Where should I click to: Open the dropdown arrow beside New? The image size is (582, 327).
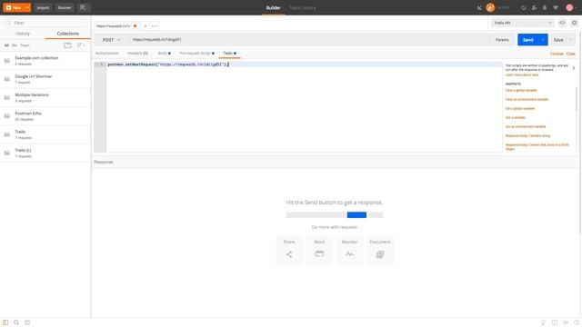coord(27,7)
